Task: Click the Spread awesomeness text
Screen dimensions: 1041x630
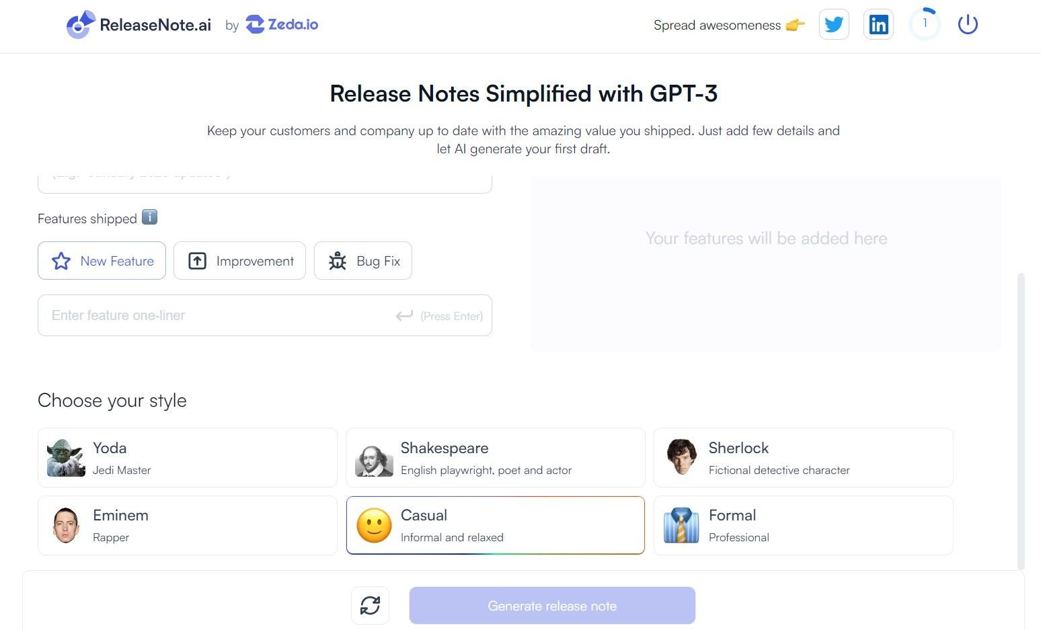Action: 717,26
